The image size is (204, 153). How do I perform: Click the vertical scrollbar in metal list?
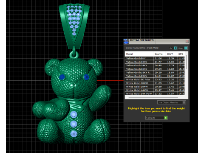coord(187,62)
